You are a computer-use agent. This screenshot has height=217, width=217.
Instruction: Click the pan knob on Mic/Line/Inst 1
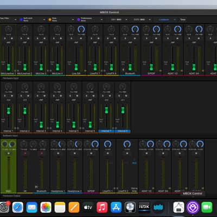point(8,29)
